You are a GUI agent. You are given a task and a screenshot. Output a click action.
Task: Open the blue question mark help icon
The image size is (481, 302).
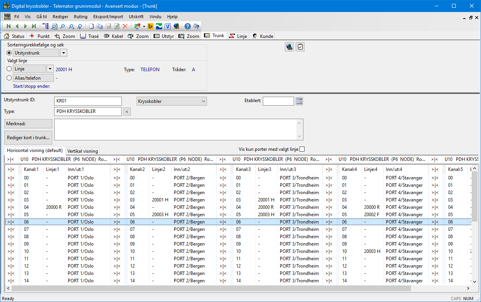pyautogui.click(x=188, y=26)
